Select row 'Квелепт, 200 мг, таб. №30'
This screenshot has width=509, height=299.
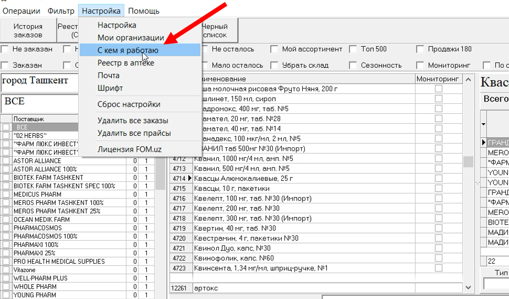(304, 208)
